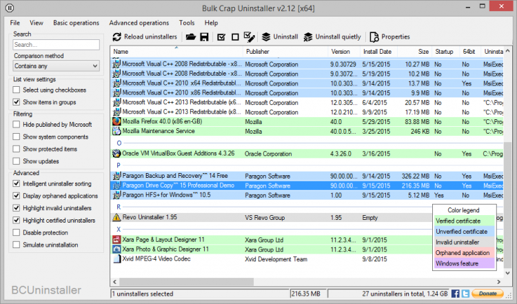Click Visual C++ 2010 x64 Redistributable icon

pos(116,83)
